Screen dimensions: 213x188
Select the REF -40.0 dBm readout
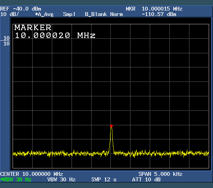tap(20, 9)
